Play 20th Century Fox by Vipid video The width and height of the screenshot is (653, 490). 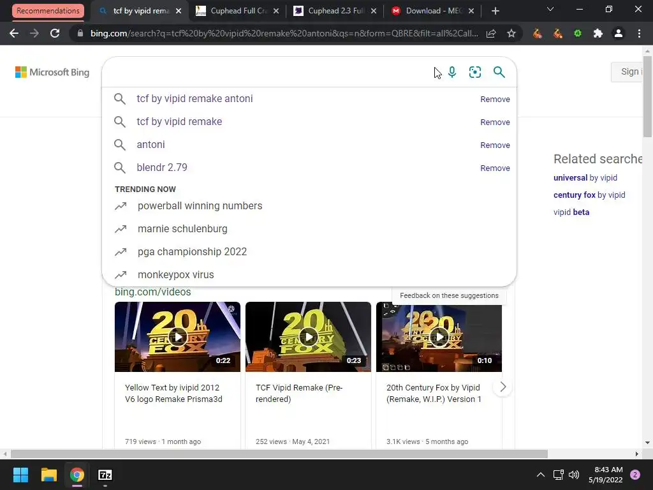(x=439, y=337)
